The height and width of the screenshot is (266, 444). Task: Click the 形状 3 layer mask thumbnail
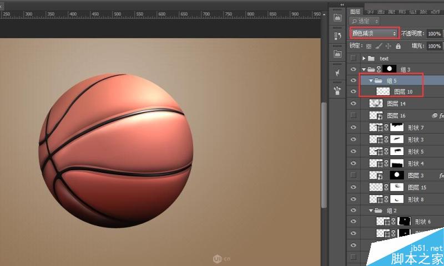[397, 139]
